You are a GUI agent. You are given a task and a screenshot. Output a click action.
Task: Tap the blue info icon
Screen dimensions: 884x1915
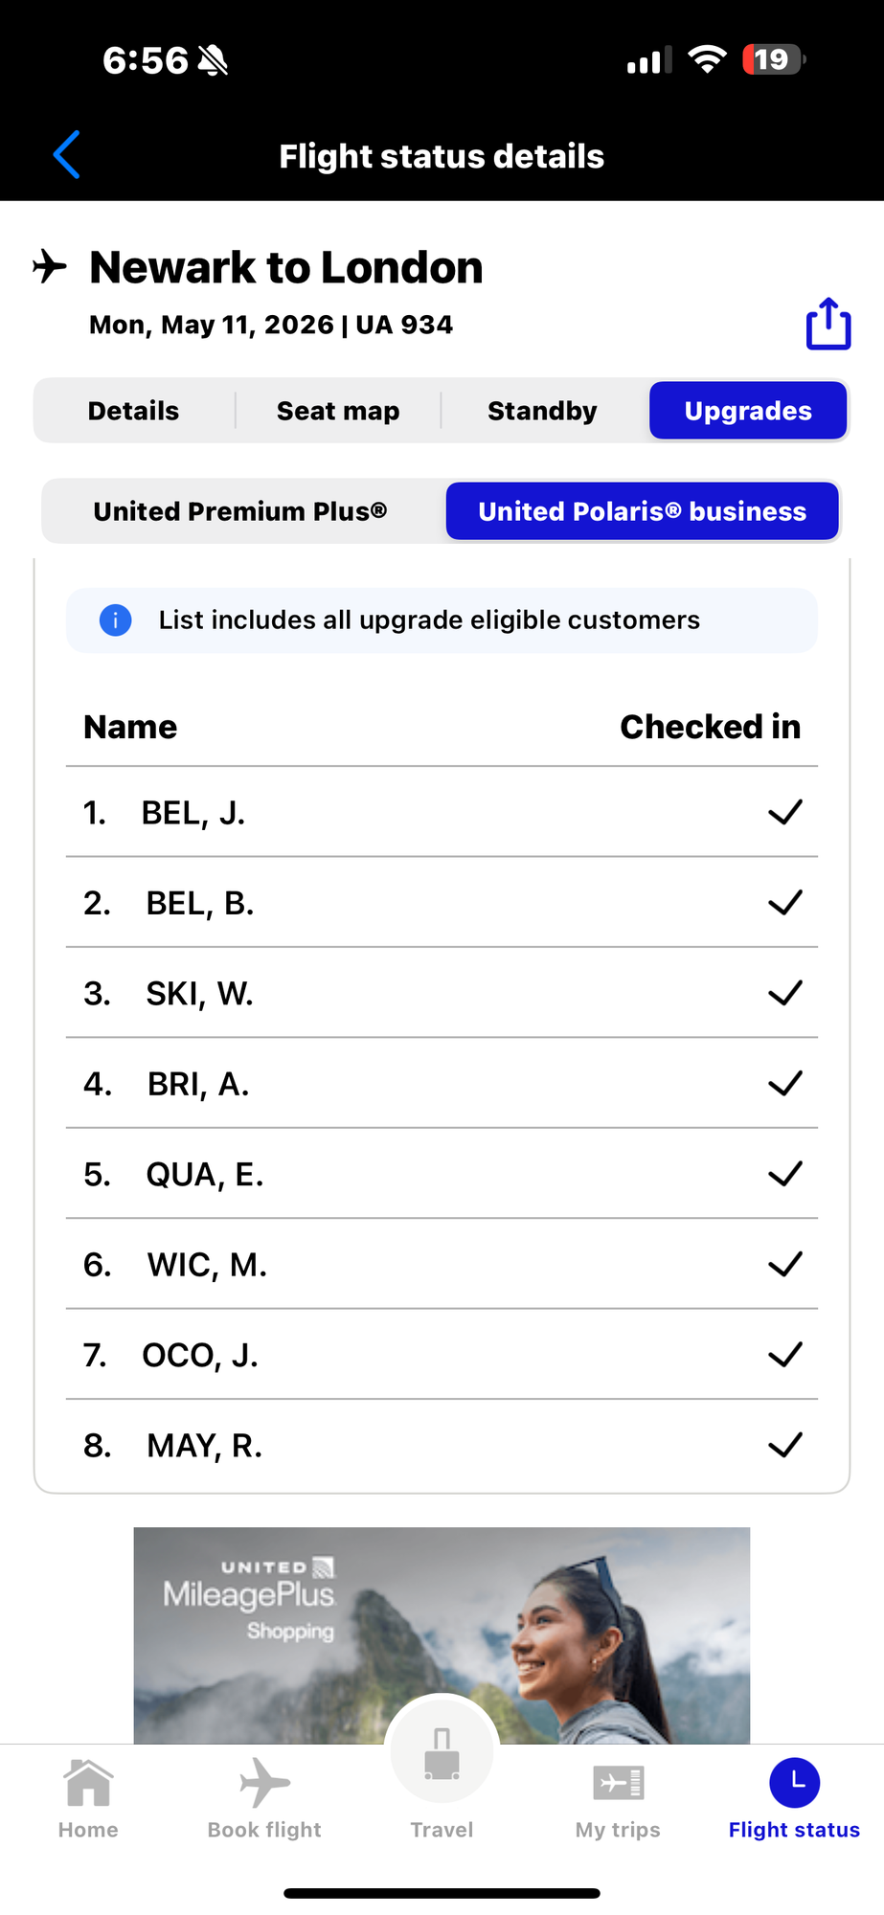click(115, 620)
